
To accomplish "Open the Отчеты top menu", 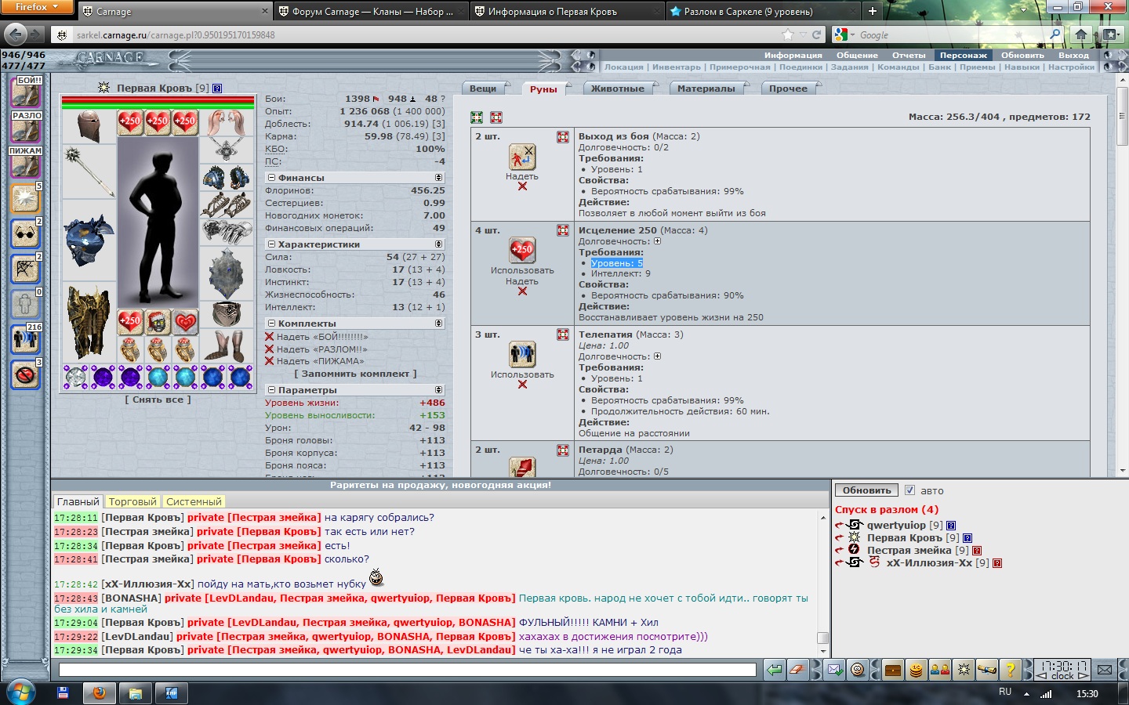I will point(909,56).
